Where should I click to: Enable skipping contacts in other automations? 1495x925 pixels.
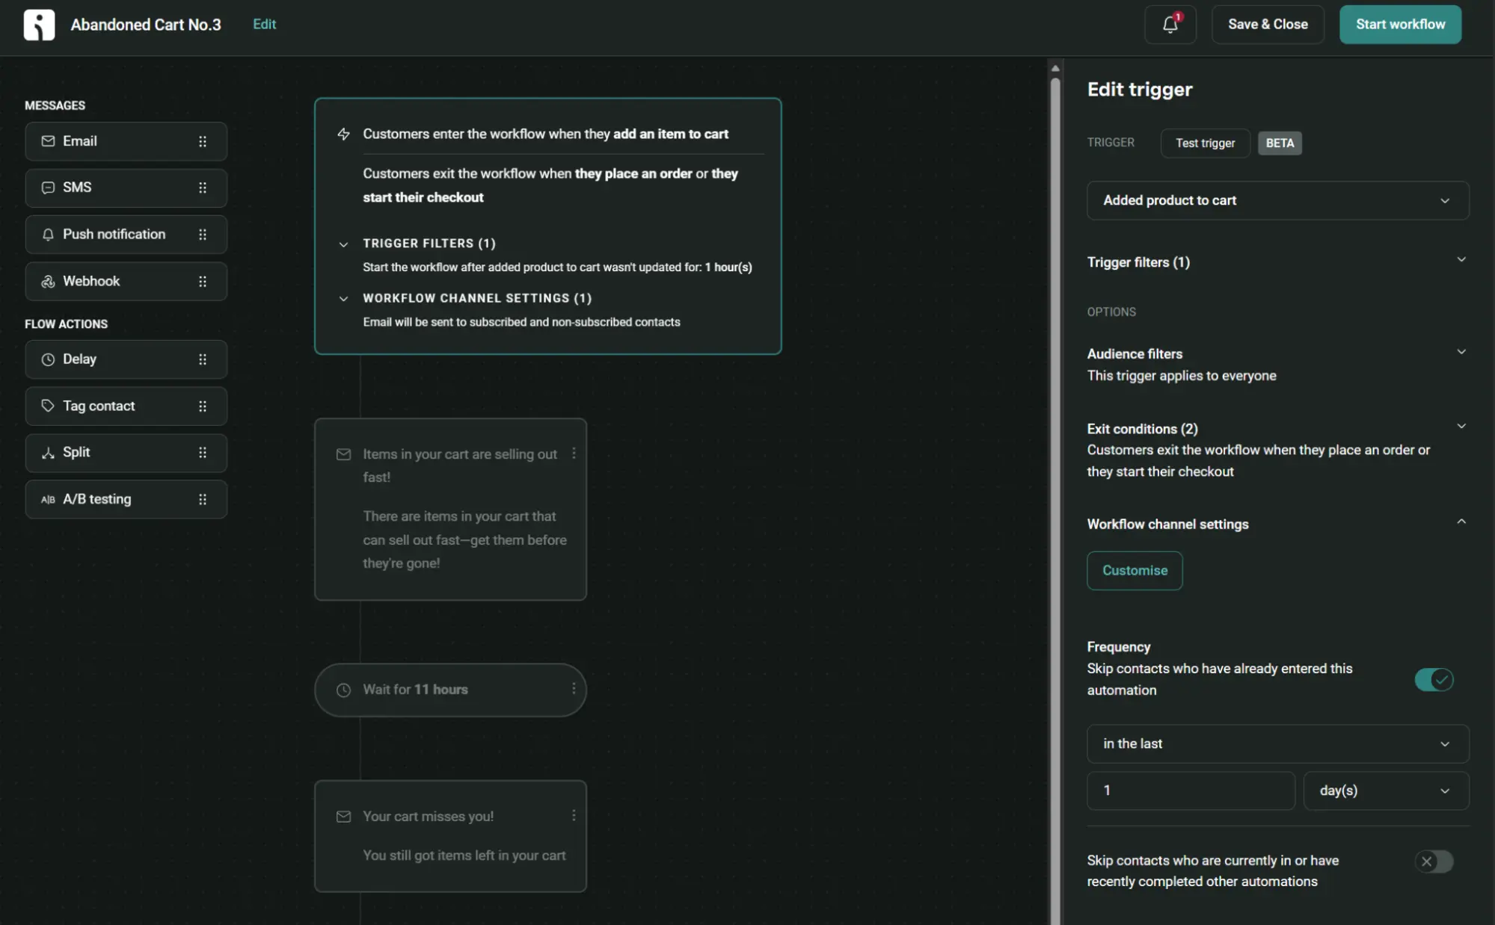(x=1434, y=861)
